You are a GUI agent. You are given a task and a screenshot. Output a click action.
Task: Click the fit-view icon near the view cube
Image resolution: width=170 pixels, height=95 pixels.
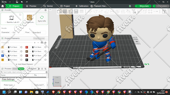coord(68,85)
